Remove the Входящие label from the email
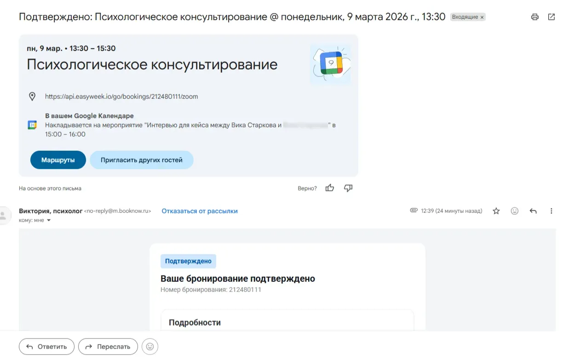This screenshot has width=562, height=360. (482, 17)
